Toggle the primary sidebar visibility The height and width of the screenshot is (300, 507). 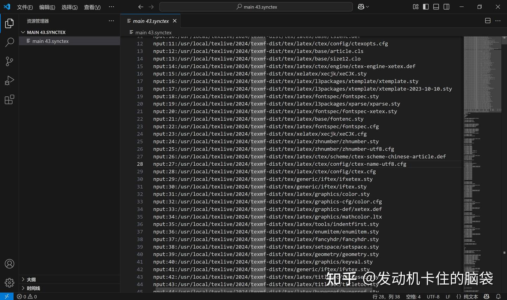[426, 7]
